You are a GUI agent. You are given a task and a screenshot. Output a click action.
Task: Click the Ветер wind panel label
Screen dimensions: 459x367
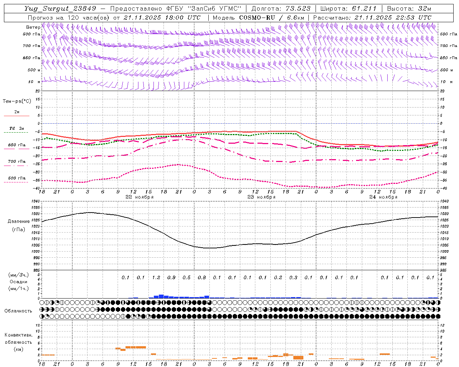33,27
